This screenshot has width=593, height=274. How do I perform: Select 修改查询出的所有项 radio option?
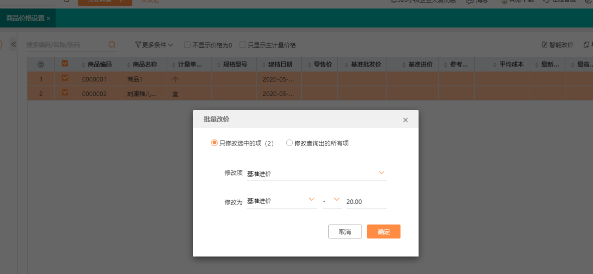click(x=289, y=143)
